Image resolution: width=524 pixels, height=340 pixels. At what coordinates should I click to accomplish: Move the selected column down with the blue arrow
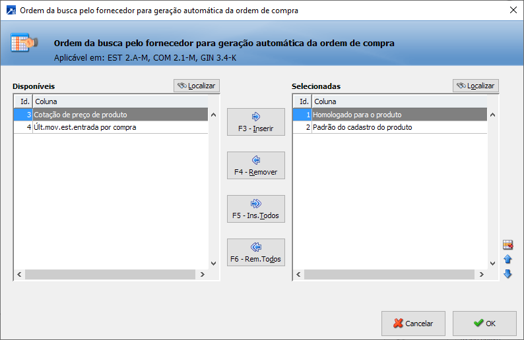tap(508, 274)
